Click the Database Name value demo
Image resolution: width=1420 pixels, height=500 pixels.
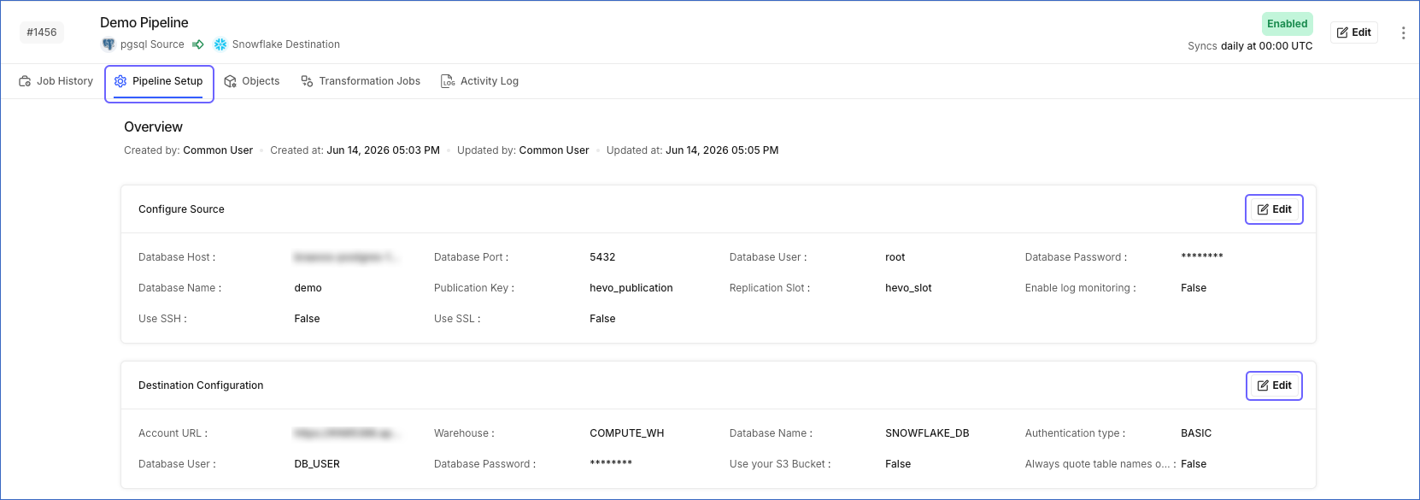[308, 288]
